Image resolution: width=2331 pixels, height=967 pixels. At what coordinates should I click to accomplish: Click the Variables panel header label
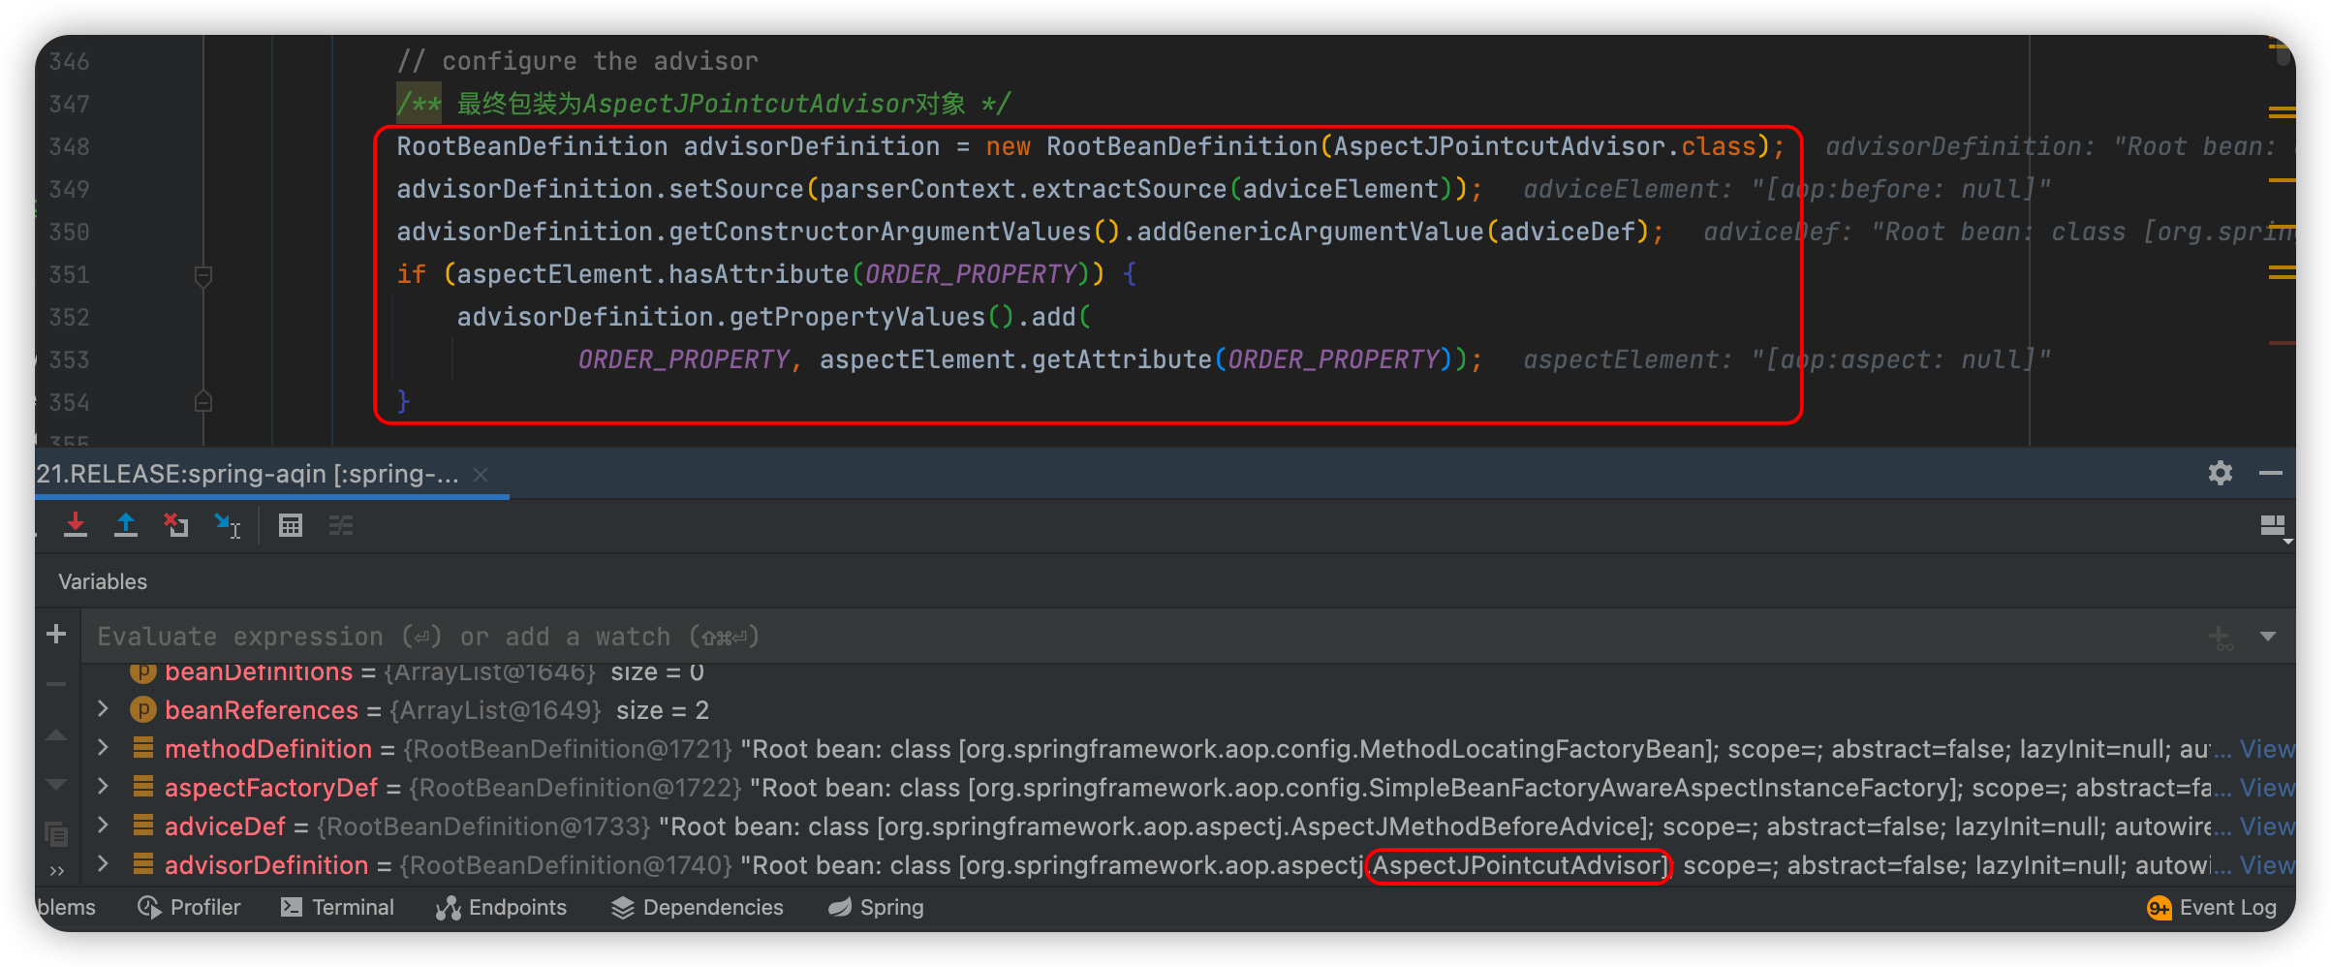(x=103, y=581)
